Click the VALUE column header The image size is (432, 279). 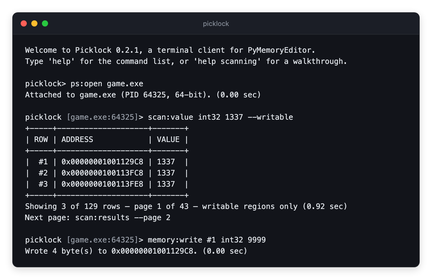point(168,139)
